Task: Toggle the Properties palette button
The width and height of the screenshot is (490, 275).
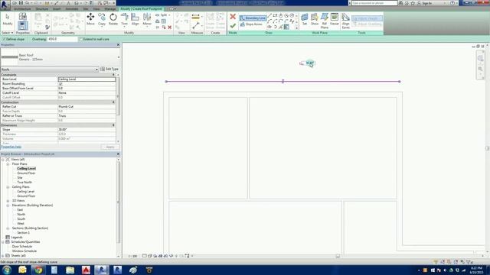Action: tap(22, 25)
